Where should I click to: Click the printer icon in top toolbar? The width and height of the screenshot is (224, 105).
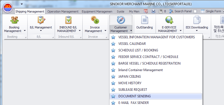point(153,11)
